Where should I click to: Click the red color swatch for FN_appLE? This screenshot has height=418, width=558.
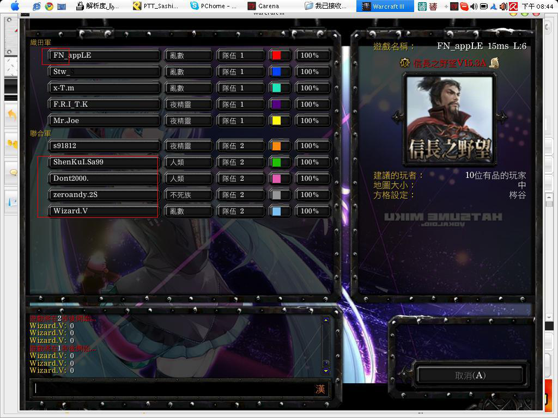[276, 56]
